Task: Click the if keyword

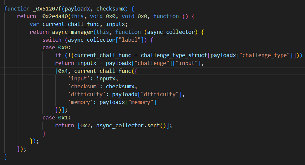Action: (58, 55)
